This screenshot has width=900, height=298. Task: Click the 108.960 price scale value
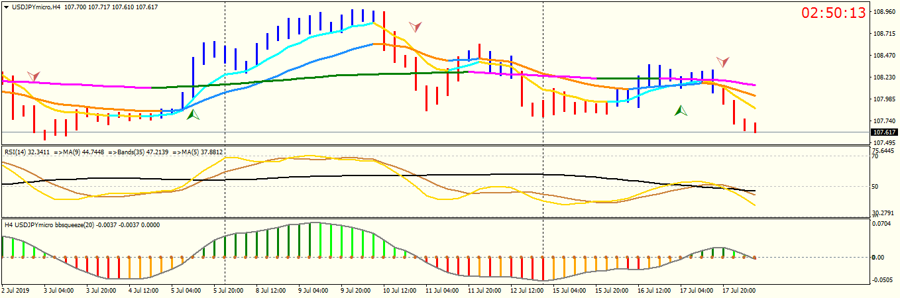(885, 12)
